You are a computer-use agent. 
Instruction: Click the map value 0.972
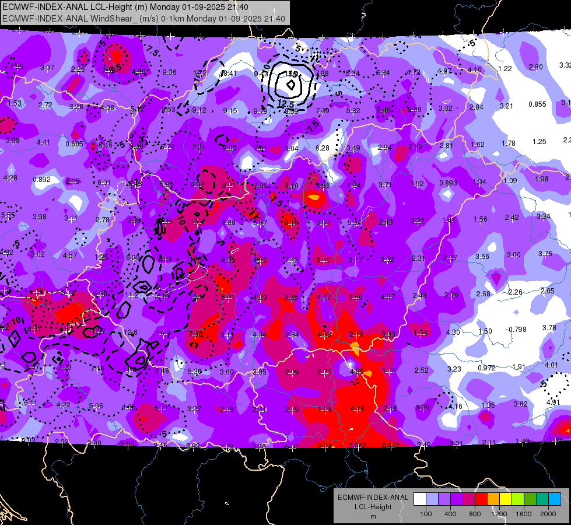pyautogui.click(x=487, y=368)
